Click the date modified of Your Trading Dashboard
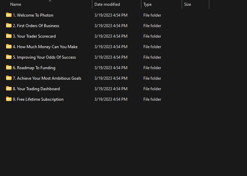This screenshot has height=176, width=247. [111, 89]
